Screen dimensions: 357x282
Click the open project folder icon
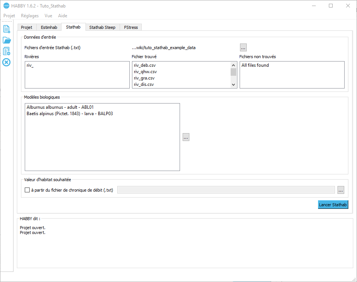point(6,40)
